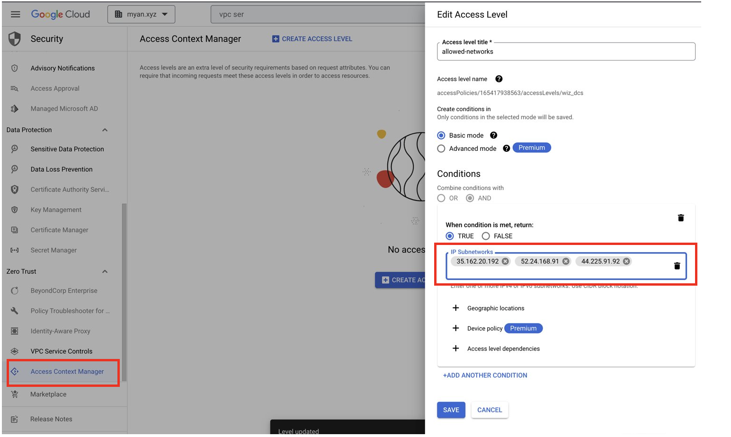Open the myan.xyz project dropdown
The image size is (731, 437).
141,14
